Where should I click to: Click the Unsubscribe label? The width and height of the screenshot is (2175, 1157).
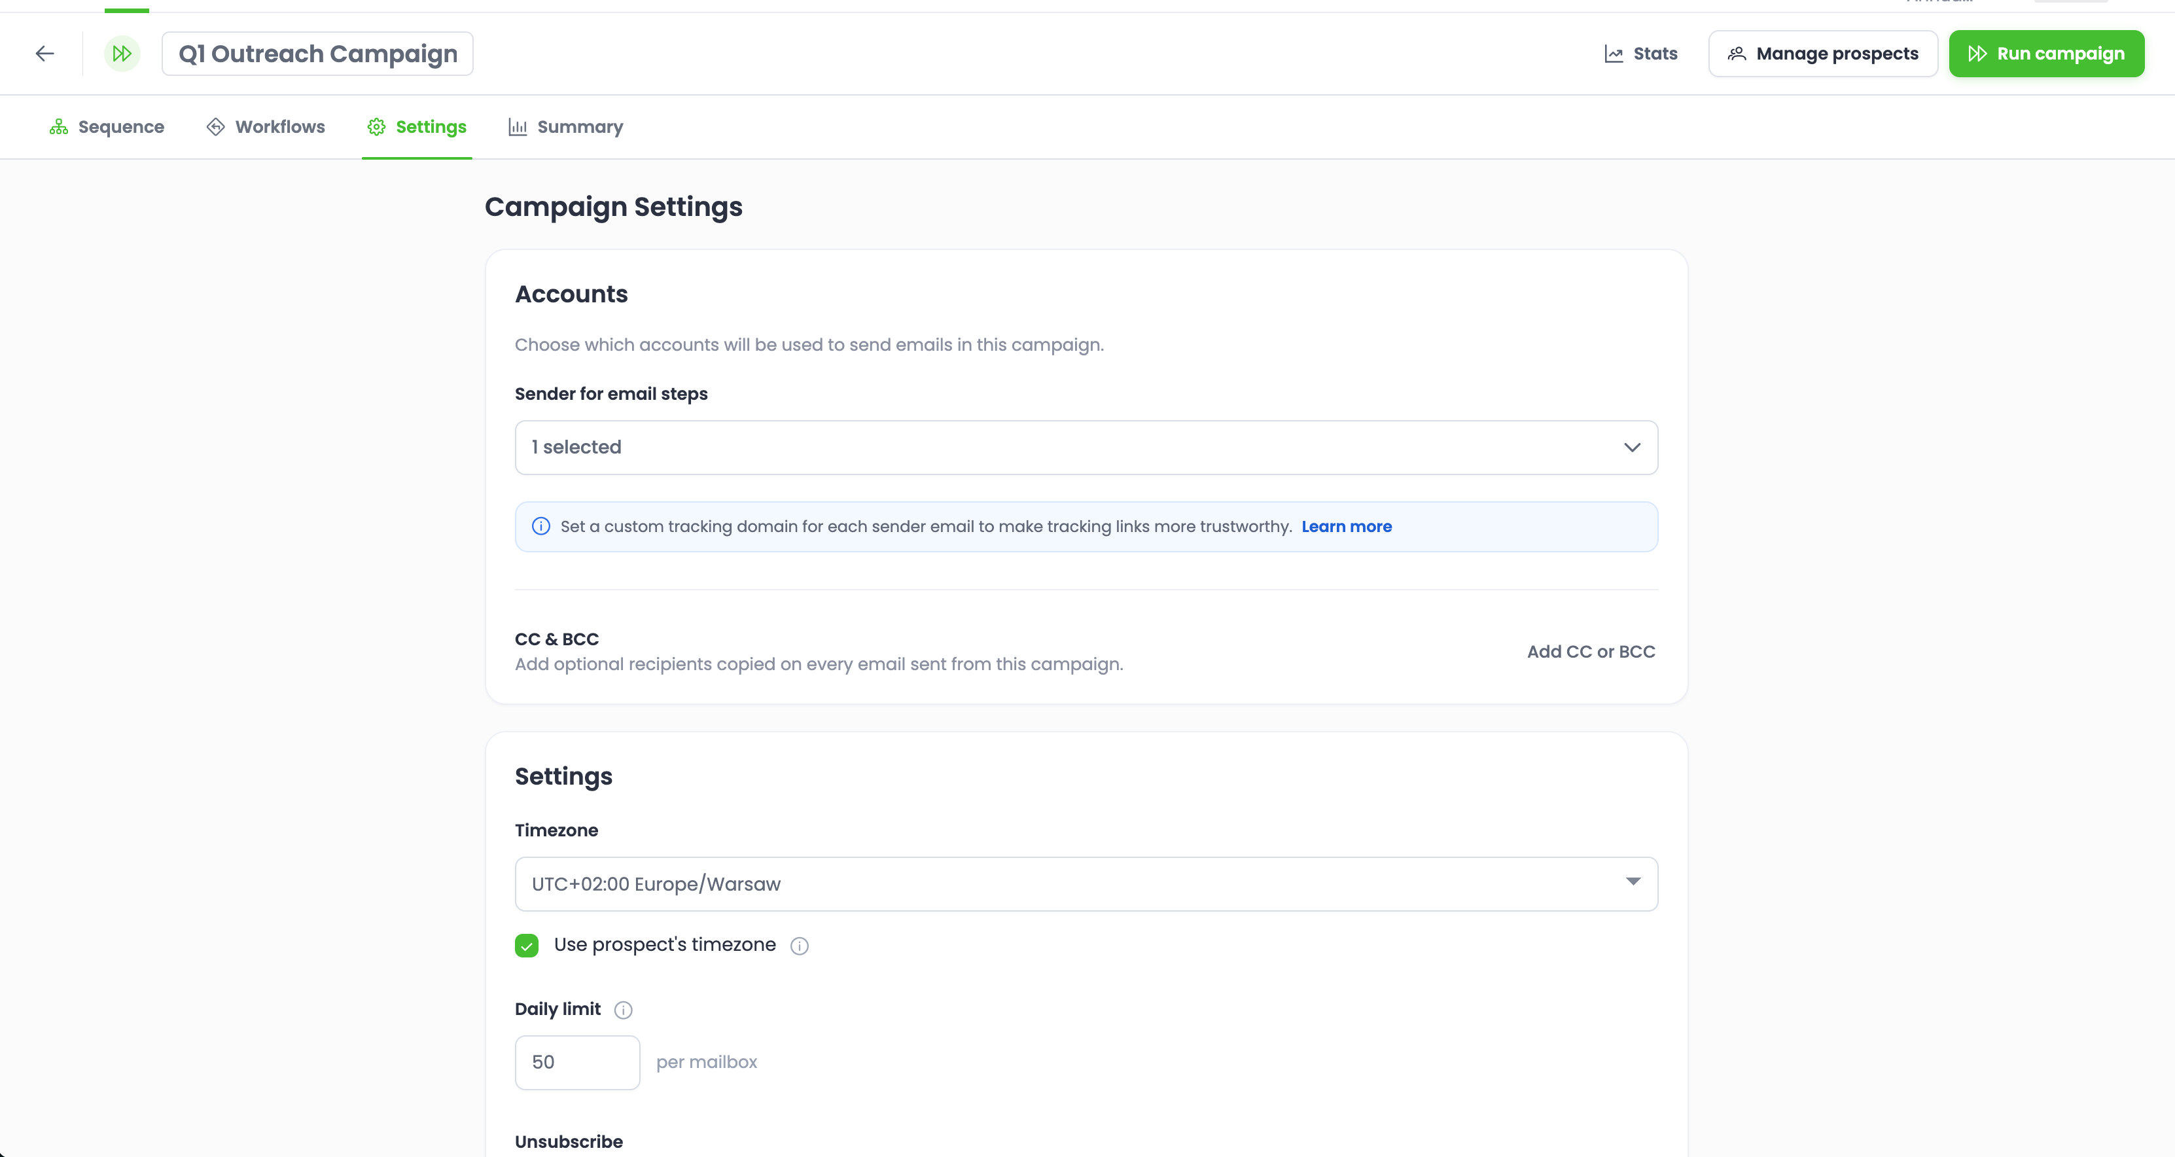coord(569,1142)
